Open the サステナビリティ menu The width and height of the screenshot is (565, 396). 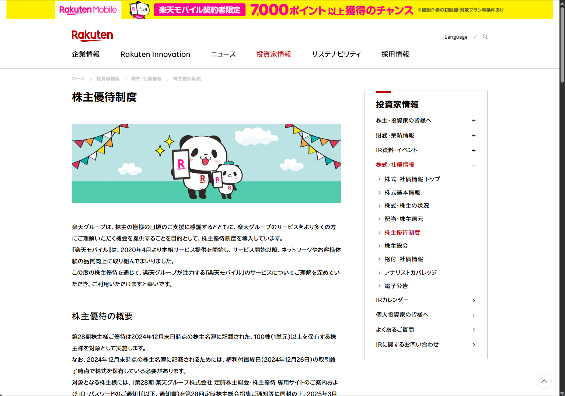tap(336, 55)
